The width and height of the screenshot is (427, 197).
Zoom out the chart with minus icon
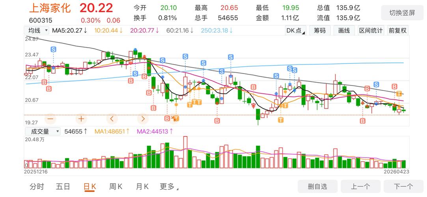pos(50,119)
